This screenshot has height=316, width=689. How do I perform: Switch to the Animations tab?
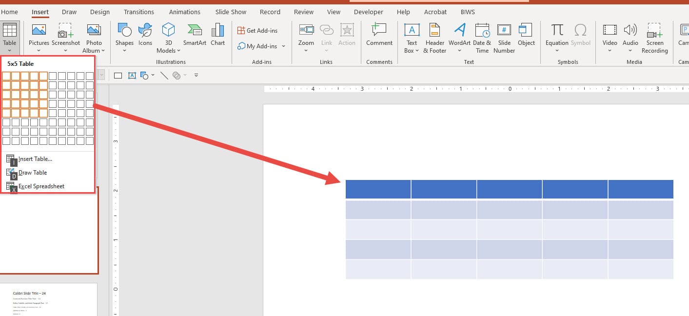(184, 12)
